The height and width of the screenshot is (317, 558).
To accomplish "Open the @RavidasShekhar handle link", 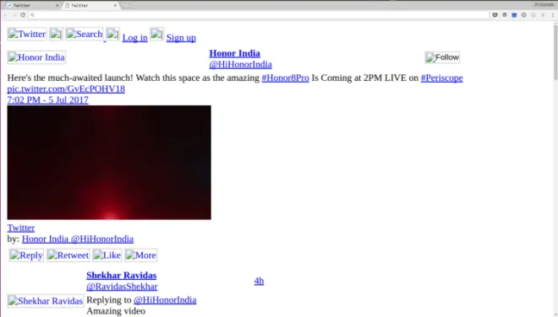I will [x=122, y=286].
